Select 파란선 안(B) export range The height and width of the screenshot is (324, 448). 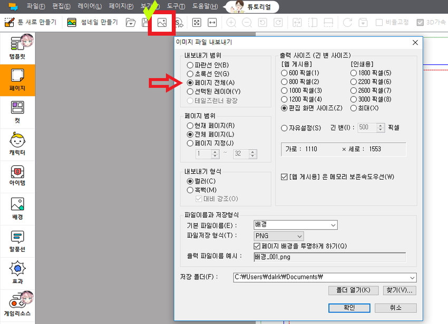click(208, 65)
